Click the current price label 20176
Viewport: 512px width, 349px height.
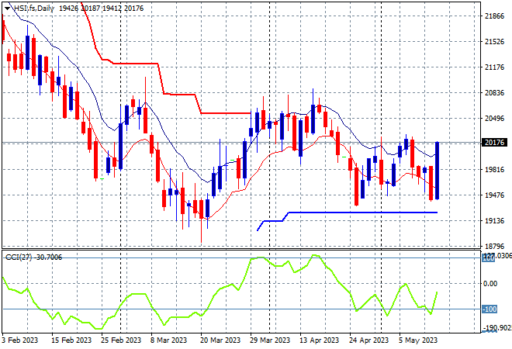tap(494, 143)
